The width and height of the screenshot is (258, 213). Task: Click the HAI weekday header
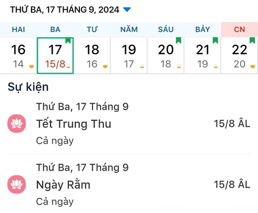19,29
